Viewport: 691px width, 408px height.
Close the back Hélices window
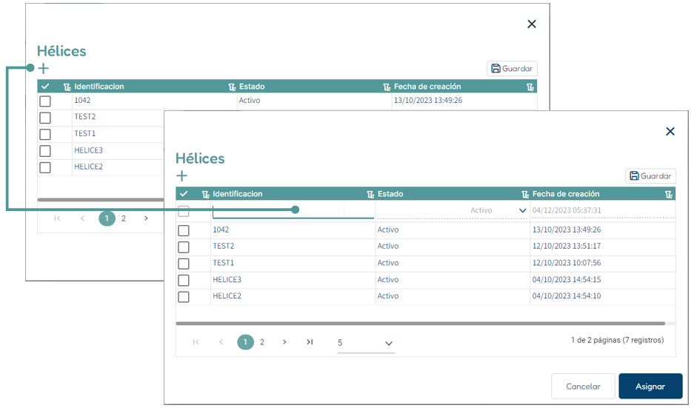(532, 24)
